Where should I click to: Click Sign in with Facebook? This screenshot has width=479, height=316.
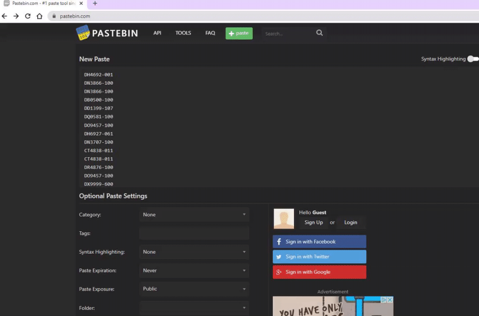click(x=319, y=242)
